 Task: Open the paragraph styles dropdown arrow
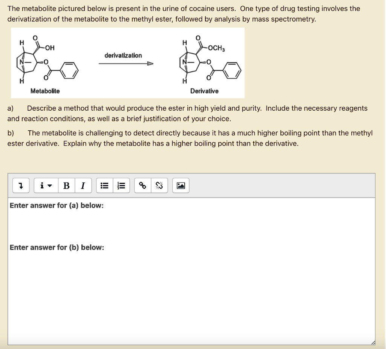50,185
